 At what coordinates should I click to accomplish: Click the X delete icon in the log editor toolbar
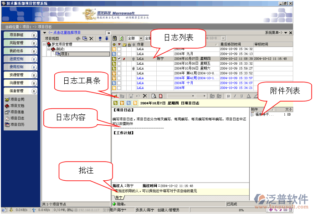pos(145,96)
